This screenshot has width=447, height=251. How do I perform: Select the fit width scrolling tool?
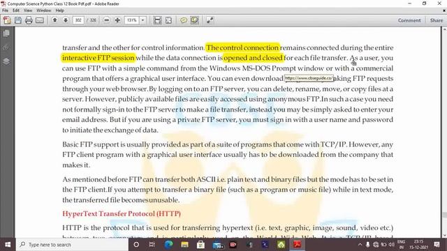pos(157,20)
